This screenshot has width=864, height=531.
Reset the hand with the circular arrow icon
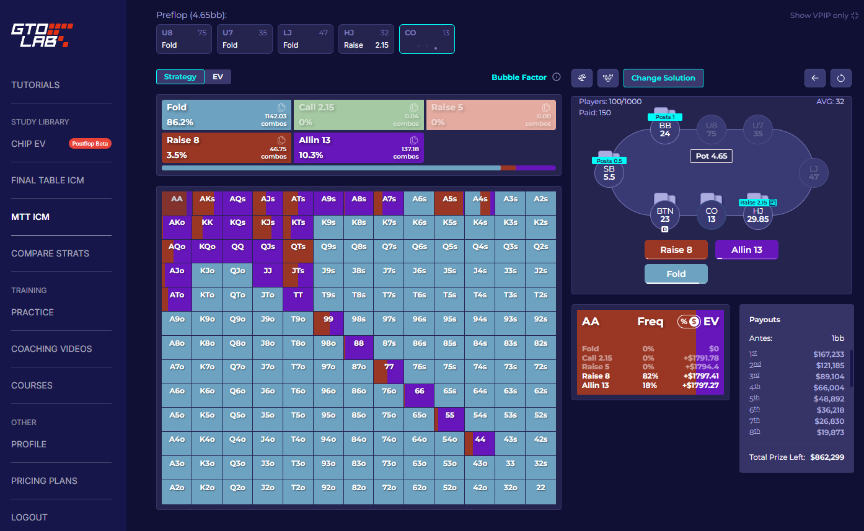[841, 78]
